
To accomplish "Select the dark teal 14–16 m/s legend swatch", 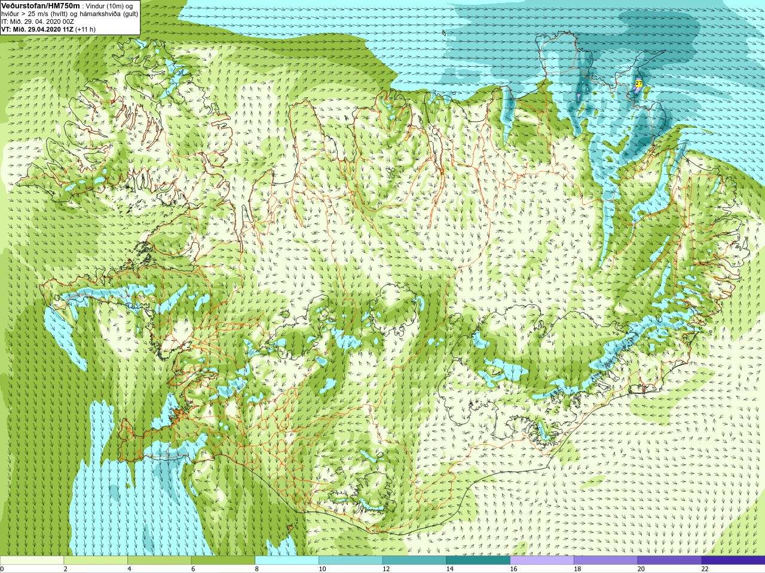I will point(478,560).
